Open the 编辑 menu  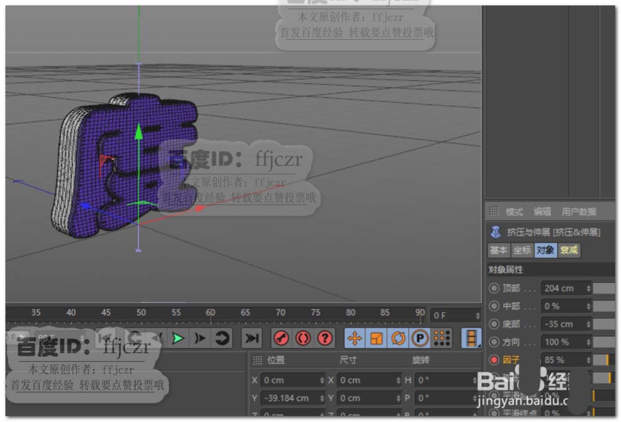coord(542,212)
